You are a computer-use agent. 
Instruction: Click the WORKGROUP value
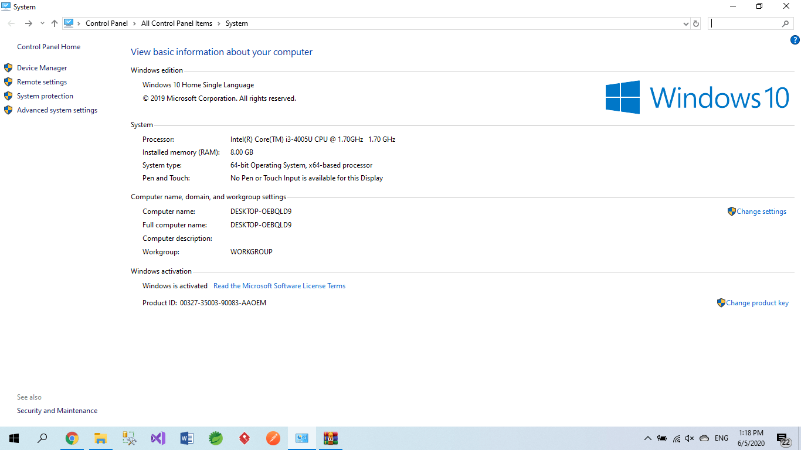pos(252,252)
